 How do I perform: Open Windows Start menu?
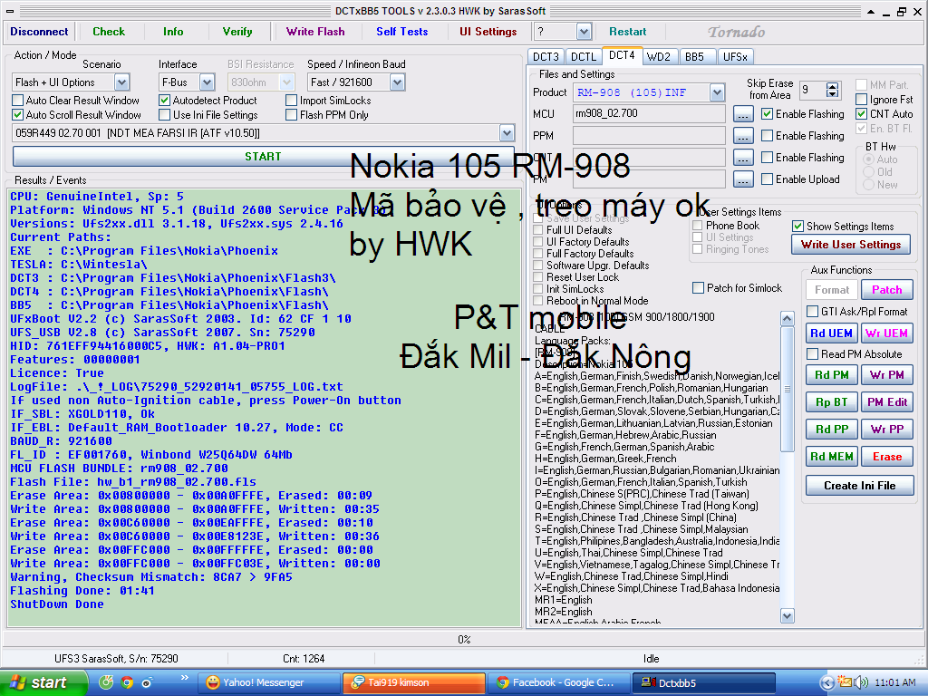43,682
